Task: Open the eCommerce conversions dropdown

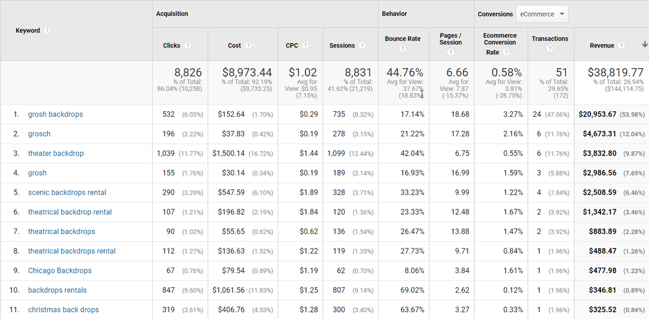Action: coord(542,14)
